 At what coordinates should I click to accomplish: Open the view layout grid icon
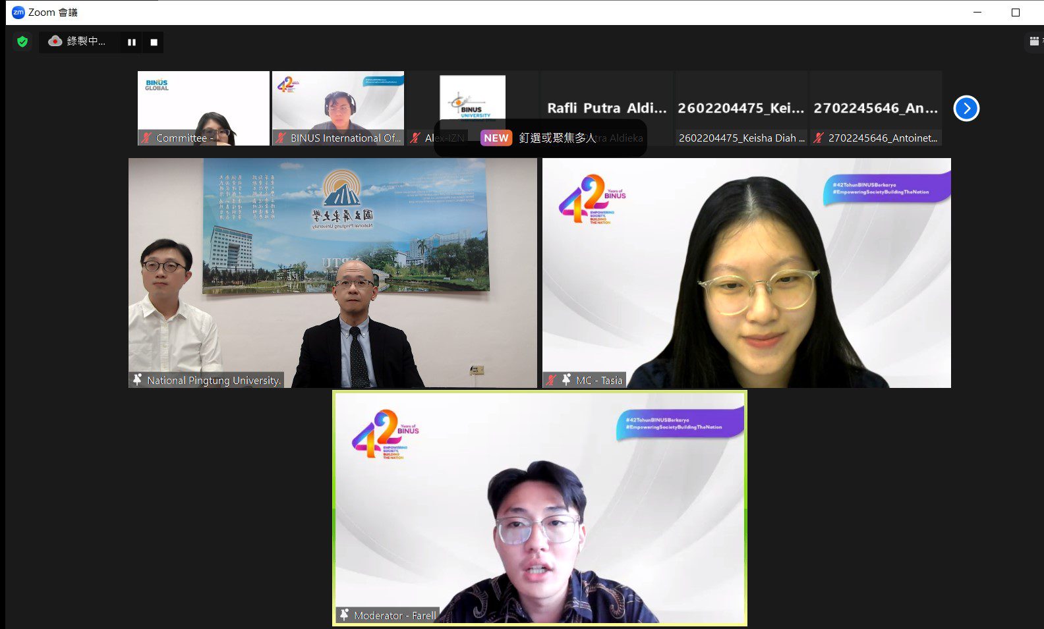click(1034, 41)
